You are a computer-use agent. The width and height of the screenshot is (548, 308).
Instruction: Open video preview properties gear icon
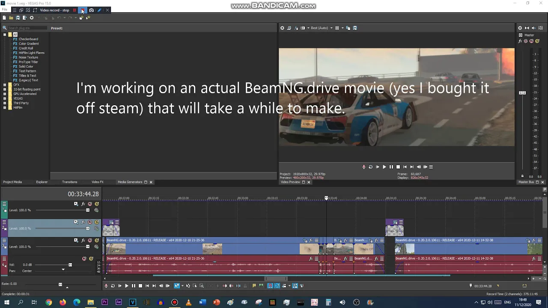point(282,28)
